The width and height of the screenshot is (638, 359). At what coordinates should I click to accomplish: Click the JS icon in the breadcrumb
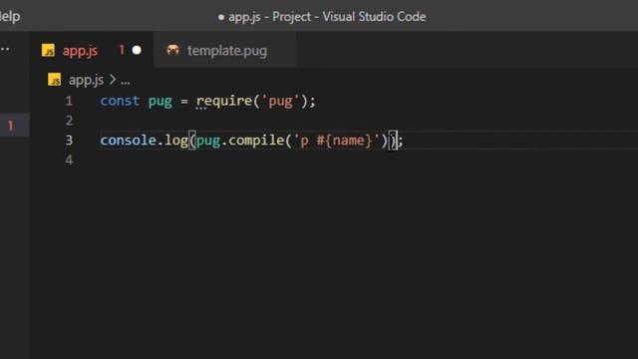[54, 80]
